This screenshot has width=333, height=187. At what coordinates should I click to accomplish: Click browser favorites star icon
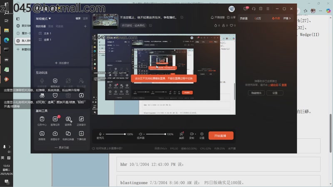pos(306,11)
